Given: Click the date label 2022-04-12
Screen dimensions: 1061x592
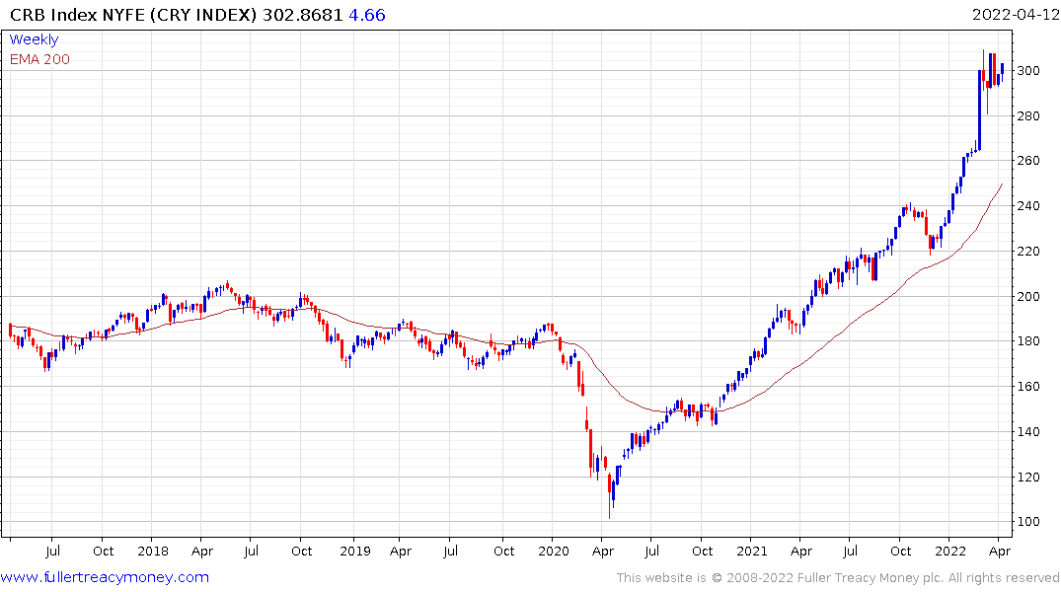Looking at the screenshot, I should (x=1015, y=15).
